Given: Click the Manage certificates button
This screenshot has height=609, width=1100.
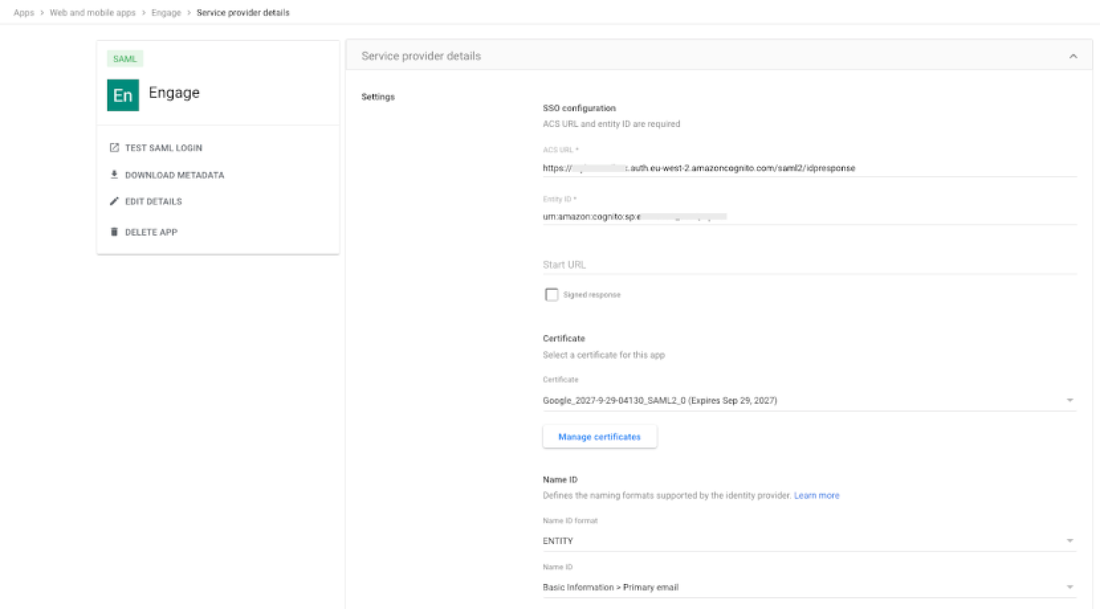Looking at the screenshot, I should pyautogui.click(x=600, y=437).
